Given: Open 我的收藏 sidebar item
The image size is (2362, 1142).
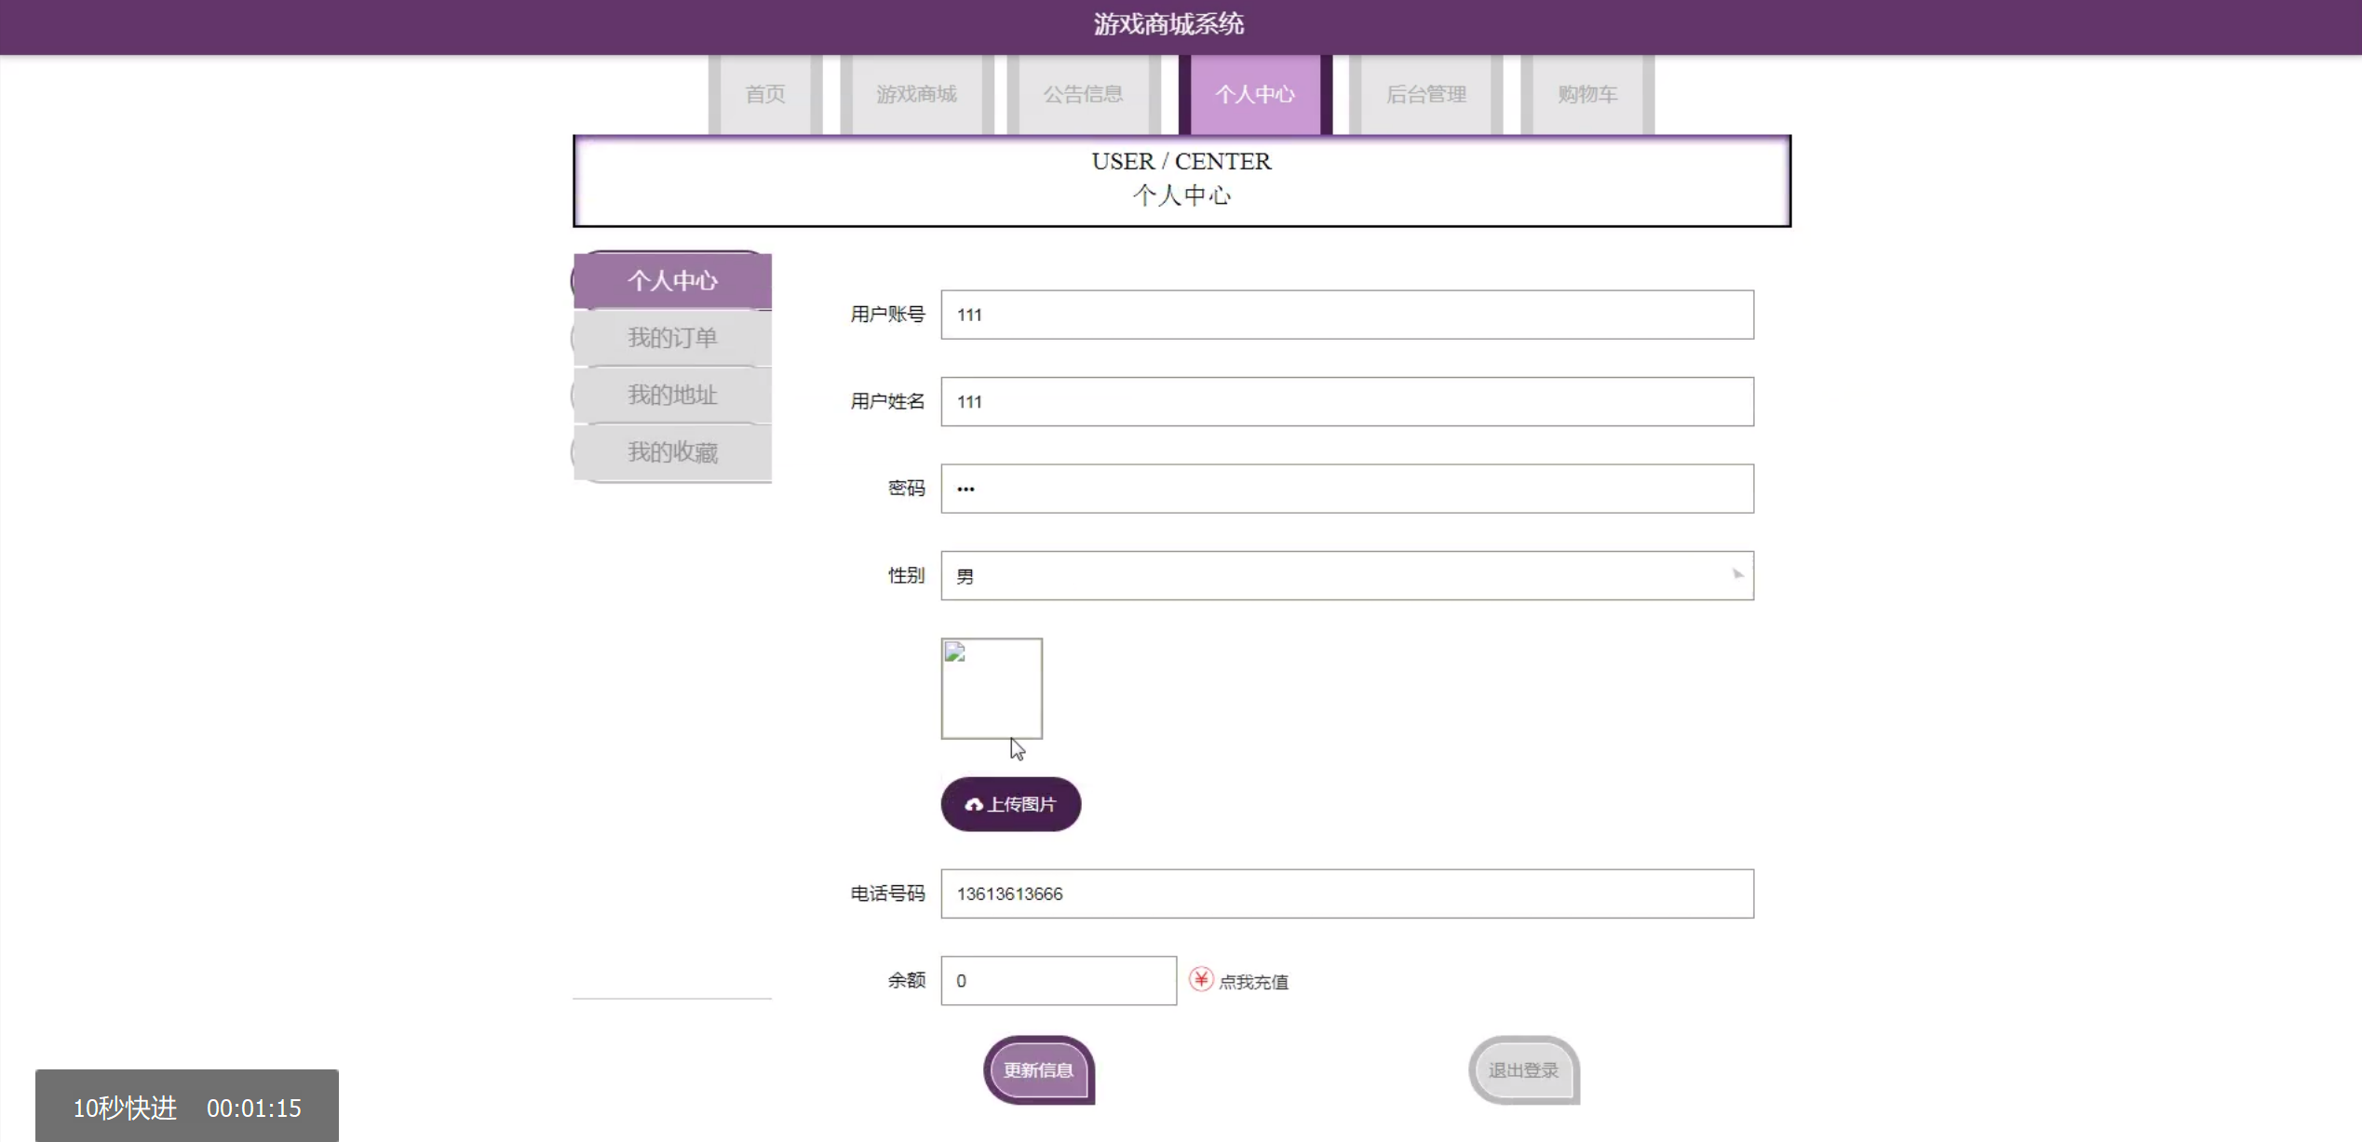Looking at the screenshot, I should (x=672, y=452).
